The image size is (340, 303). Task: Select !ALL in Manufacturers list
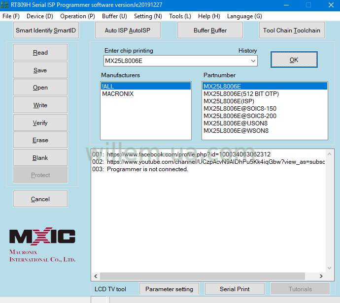[146, 86]
